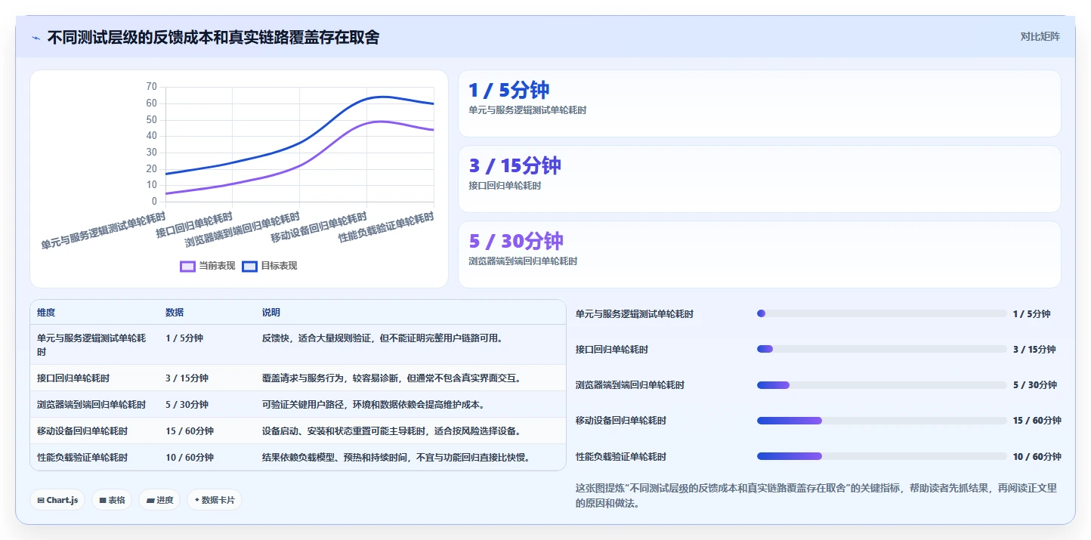Click the 接口回归单轮耗时 caption in the second card
The image size is (1091, 540).
[x=505, y=186]
